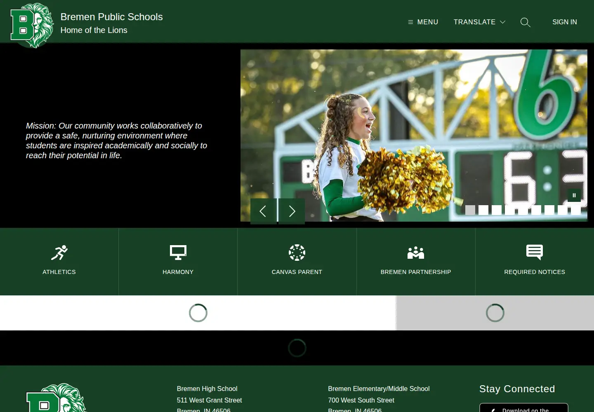Click the Mission statement text

pos(116,140)
